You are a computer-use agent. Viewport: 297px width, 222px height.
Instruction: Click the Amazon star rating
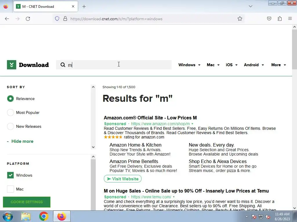[x=113, y=137]
